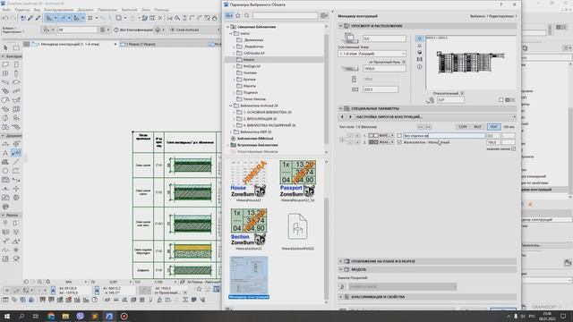Select the Marquee tool in toolbox
573x322 pixels.
point(16,47)
